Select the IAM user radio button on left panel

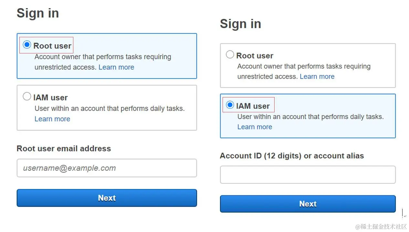(x=27, y=96)
